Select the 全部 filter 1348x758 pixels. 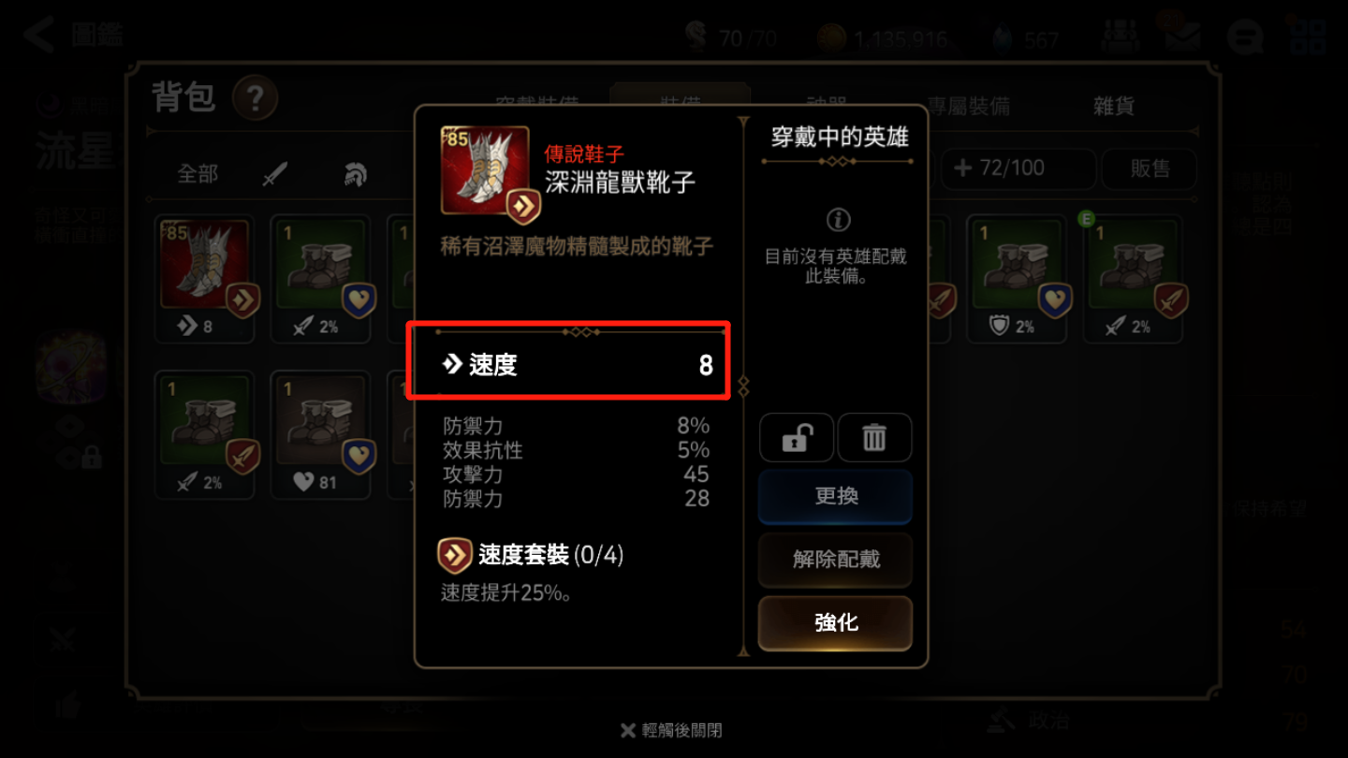tap(198, 173)
